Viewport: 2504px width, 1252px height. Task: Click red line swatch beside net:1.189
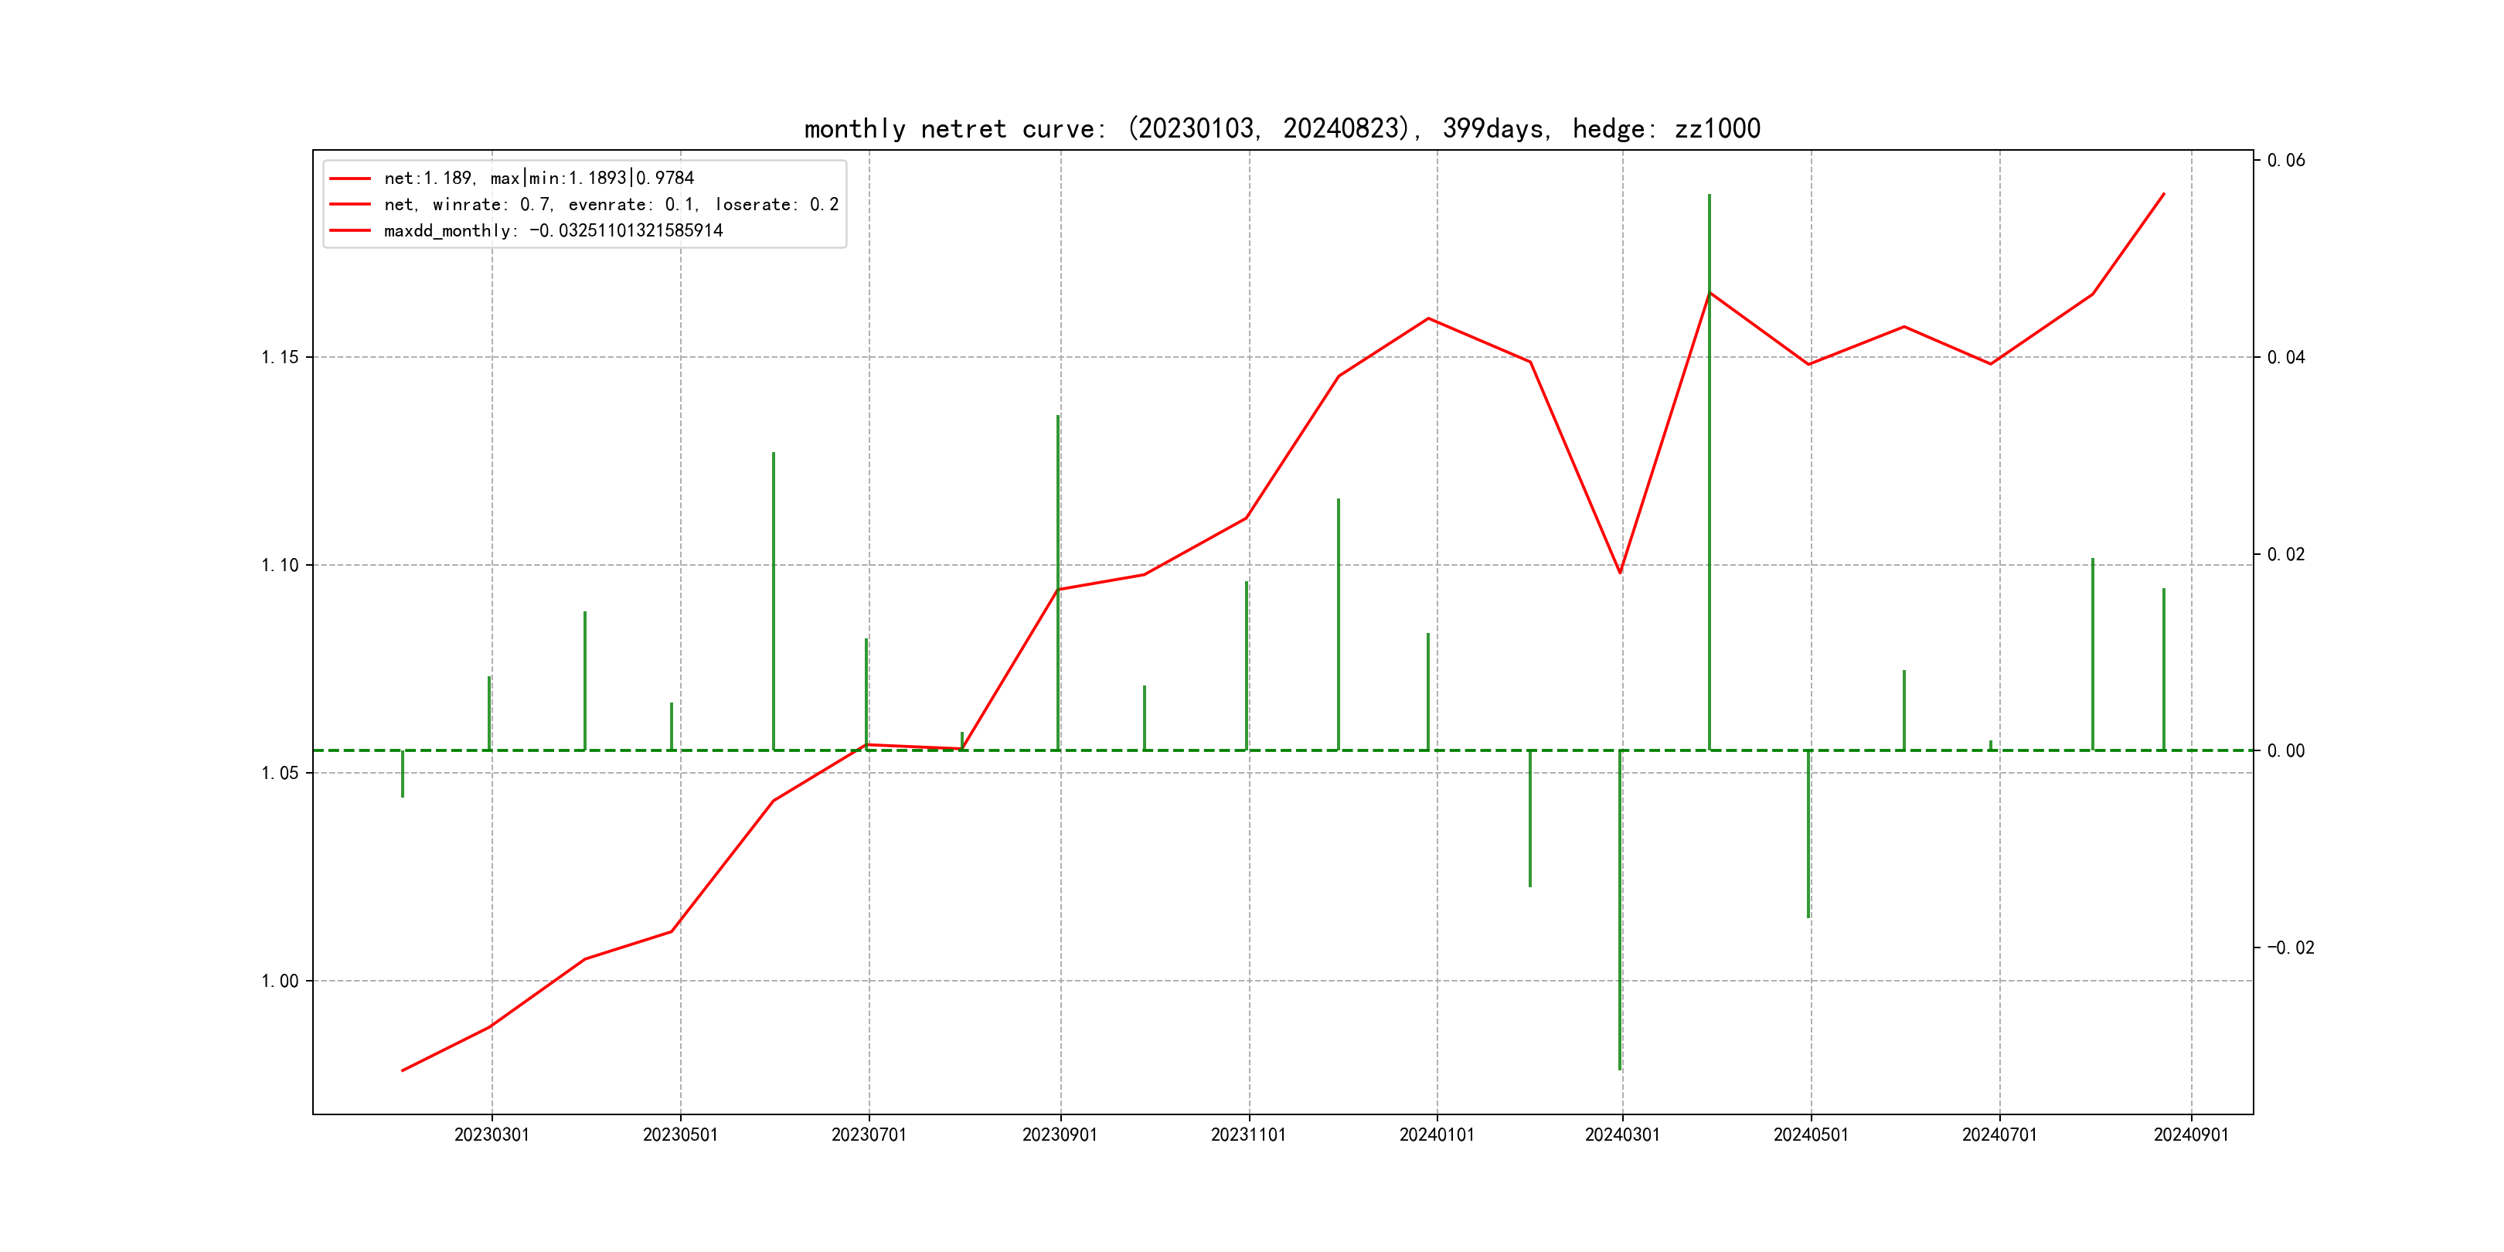coord(350,178)
